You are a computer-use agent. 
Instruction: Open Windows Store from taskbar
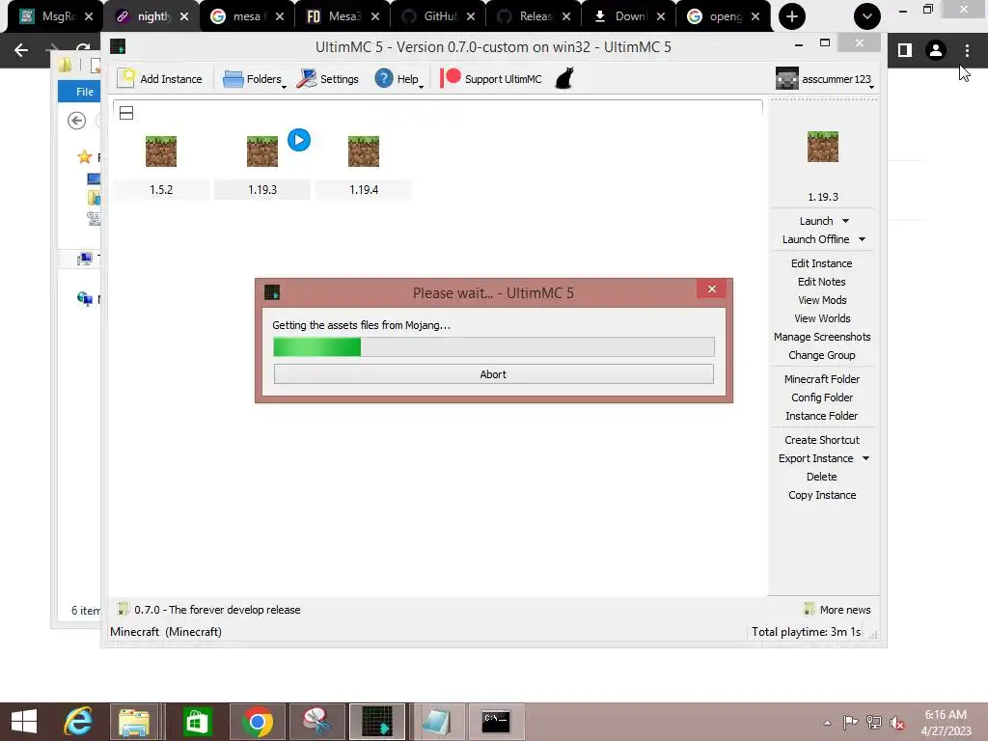click(197, 722)
